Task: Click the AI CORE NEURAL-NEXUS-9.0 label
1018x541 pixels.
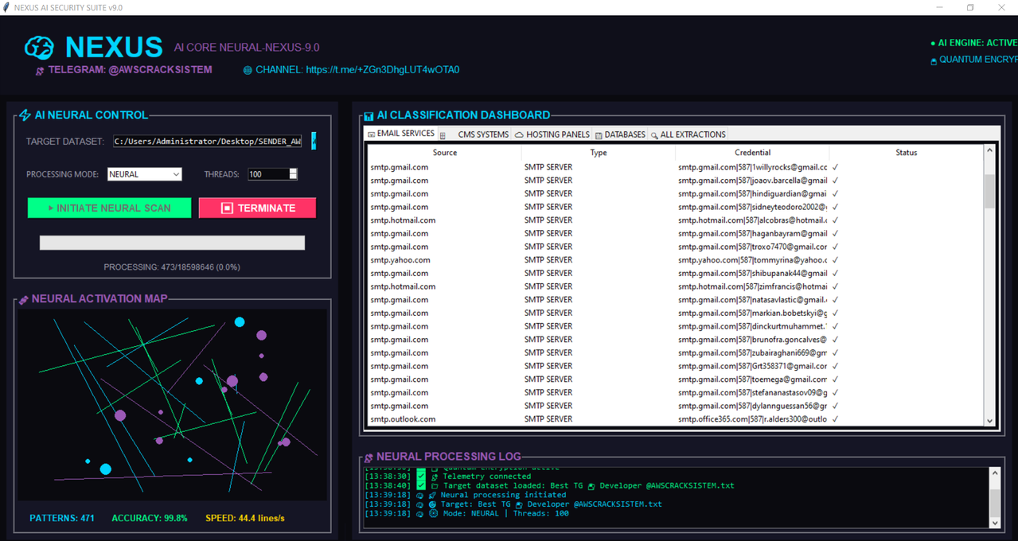Action: click(x=247, y=48)
